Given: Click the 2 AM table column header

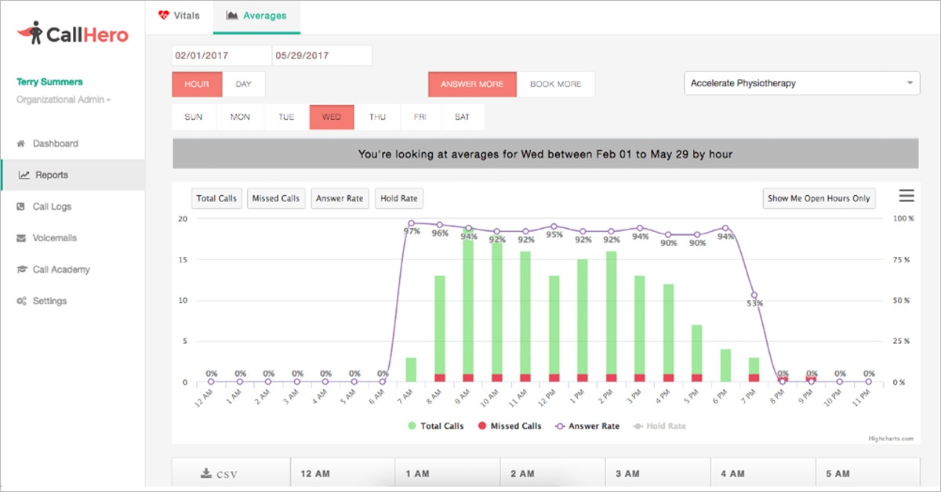Looking at the screenshot, I should click(552, 474).
